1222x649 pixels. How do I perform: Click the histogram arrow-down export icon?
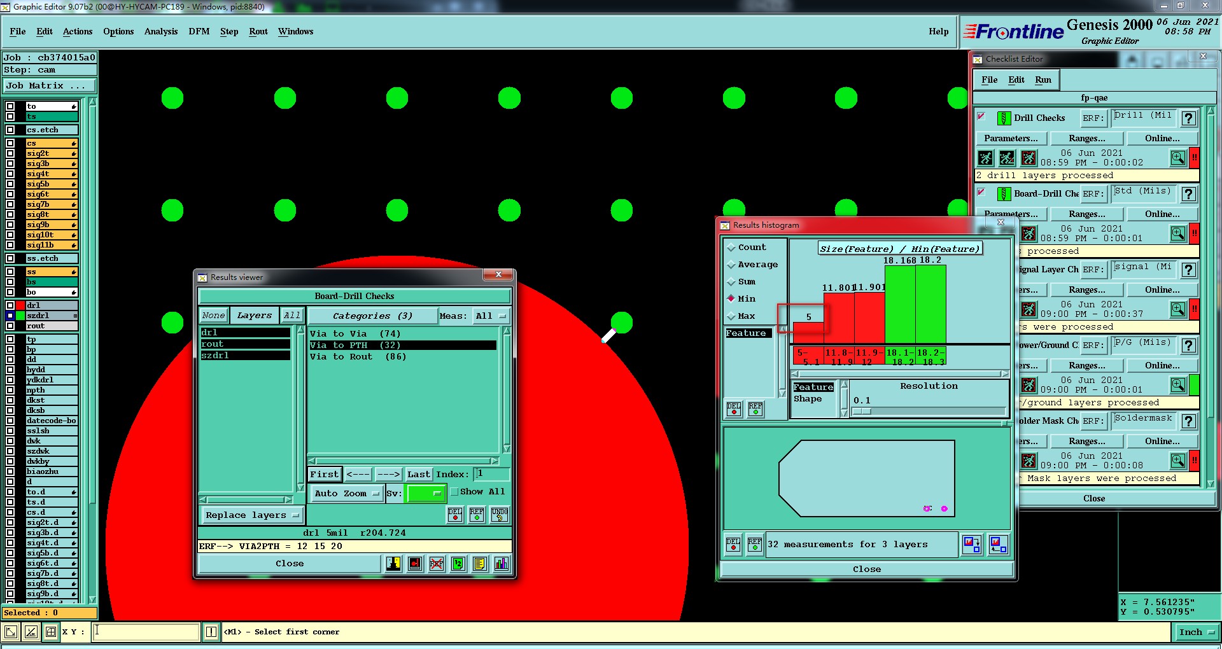[972, 545]
